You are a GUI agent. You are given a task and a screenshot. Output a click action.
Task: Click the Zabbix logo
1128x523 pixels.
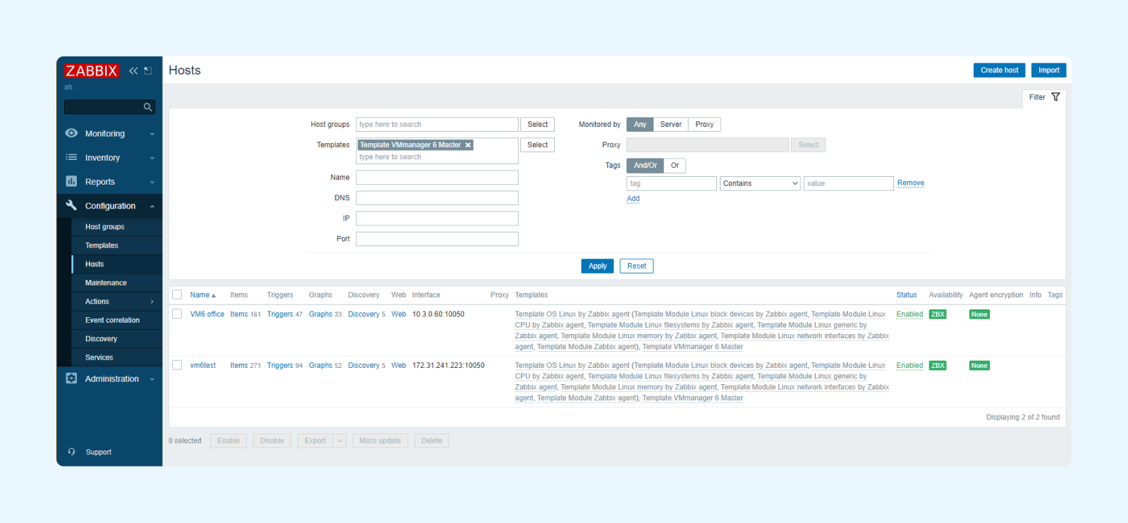tap(92, 70)
